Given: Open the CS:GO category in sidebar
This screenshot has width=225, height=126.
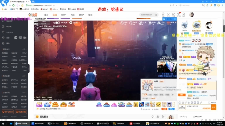Looking at the screenshot, I should click(4, 60).
